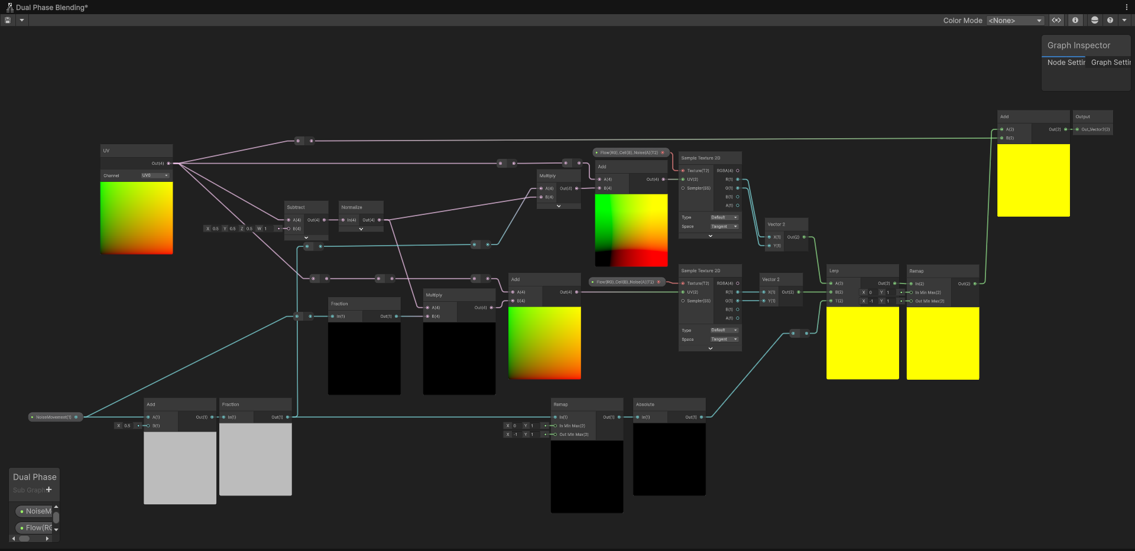Add a new property with the plus icon
The height and width of the screenshot is (551, 1135).
49,490
